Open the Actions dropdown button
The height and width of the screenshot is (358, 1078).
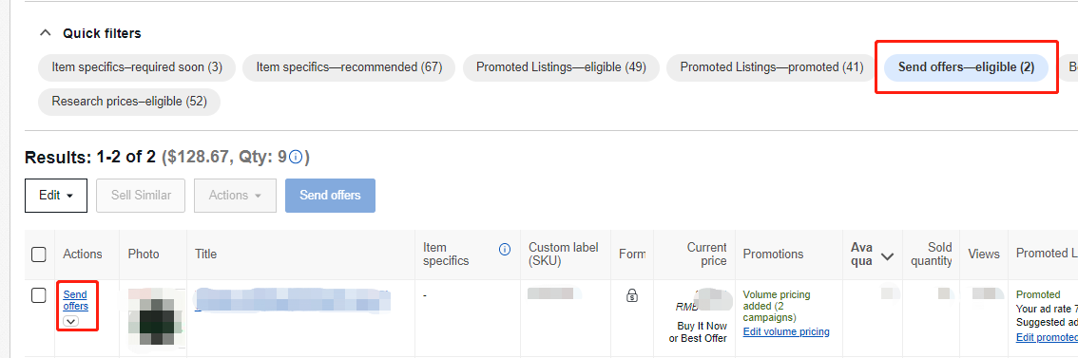235,196
